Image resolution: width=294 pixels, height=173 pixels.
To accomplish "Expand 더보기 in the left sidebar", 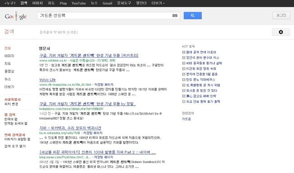I will [x=9, y=86].
